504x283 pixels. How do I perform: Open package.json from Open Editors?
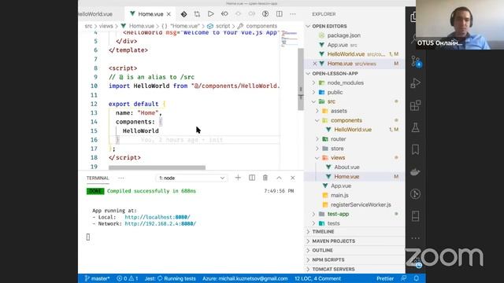pos(343,35)
